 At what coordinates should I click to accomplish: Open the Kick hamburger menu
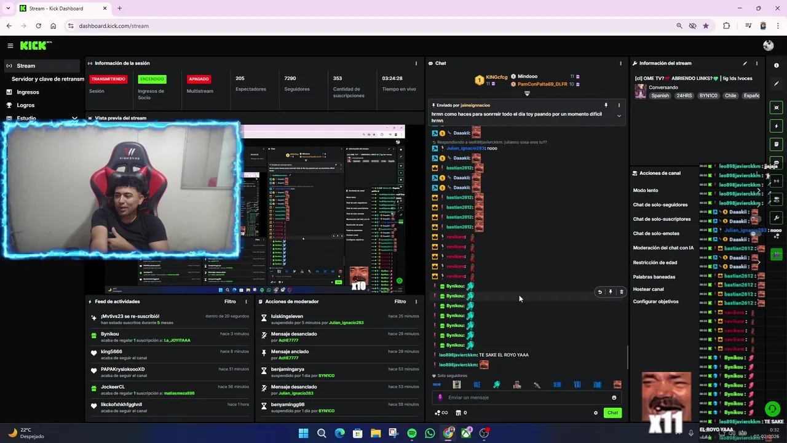(10, 46)
